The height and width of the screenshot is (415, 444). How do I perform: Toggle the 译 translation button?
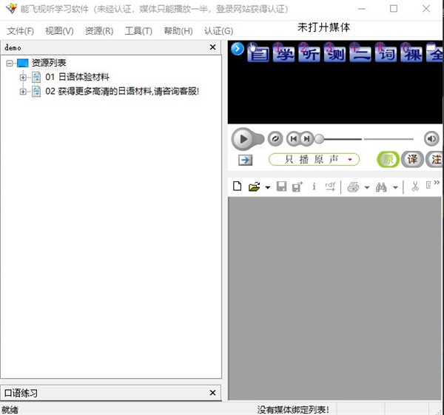(411, 160)
